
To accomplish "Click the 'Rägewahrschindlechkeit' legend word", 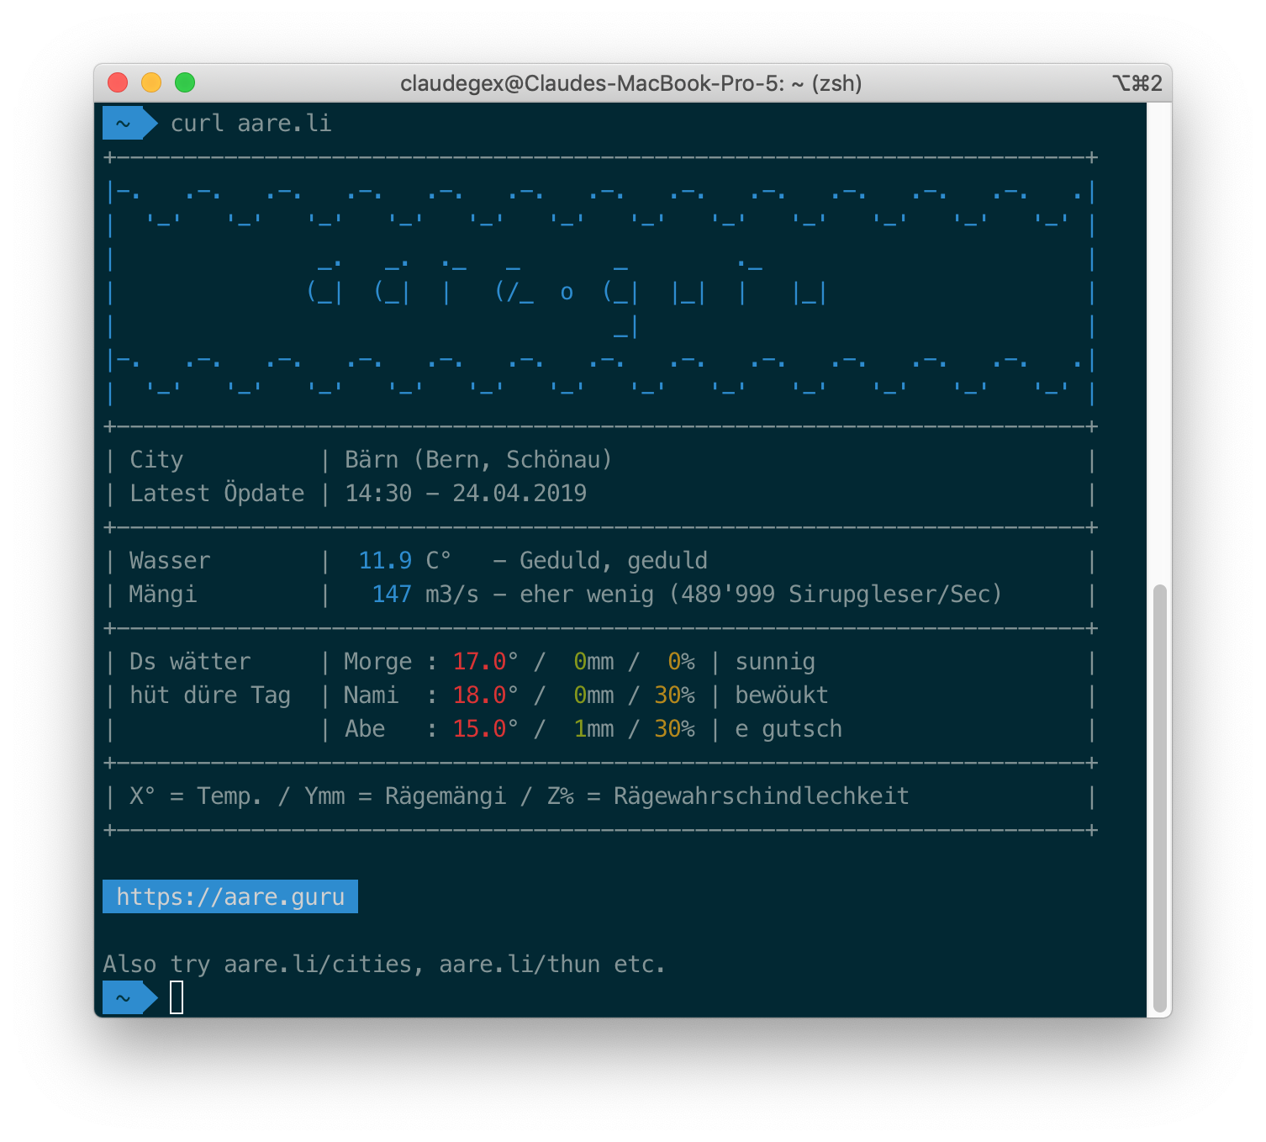I will click(x=762, y=796).
